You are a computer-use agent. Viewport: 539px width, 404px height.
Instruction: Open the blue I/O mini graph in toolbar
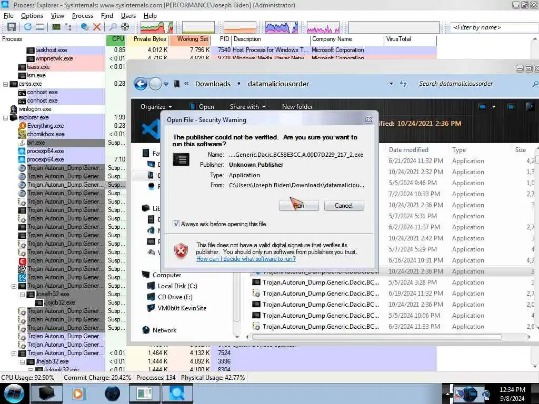[x=282, y=27]
